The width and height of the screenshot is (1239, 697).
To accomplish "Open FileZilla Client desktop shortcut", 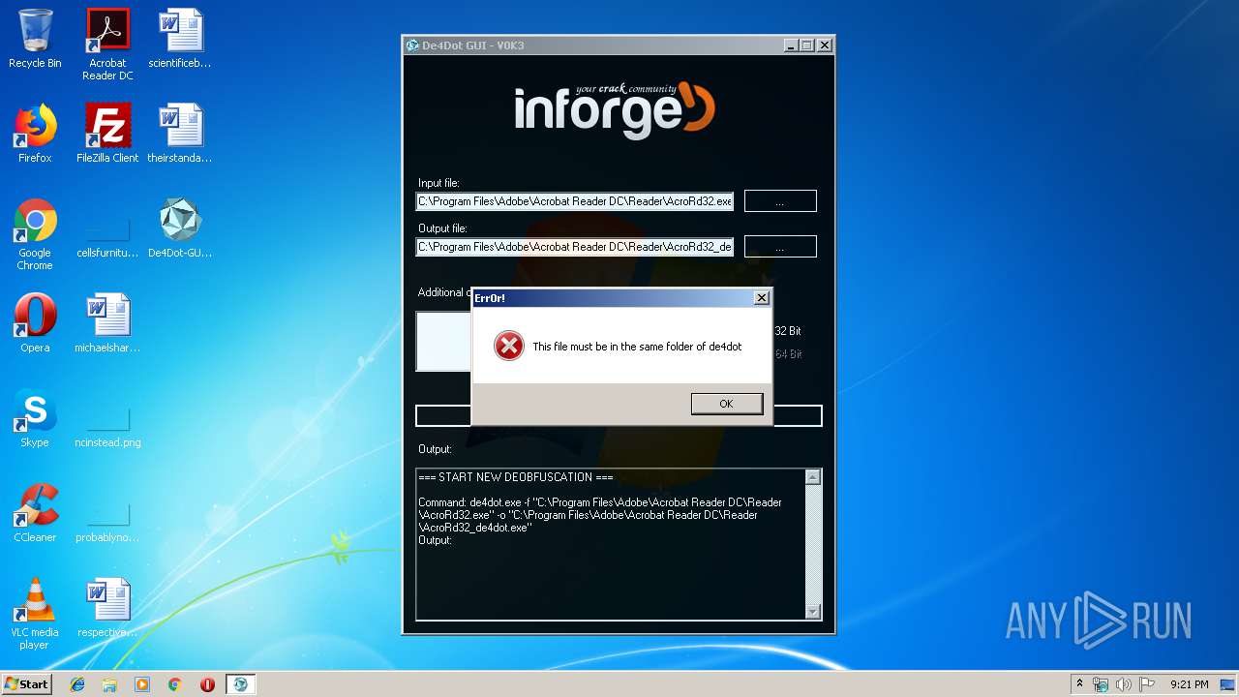I will tap(107, 134).
